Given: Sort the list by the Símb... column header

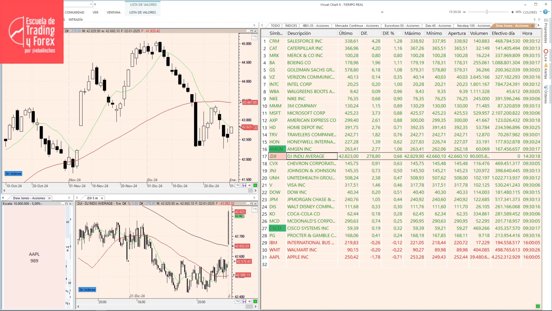Looking at the screenshot, I should pyautogui.click(x=276, y=33).
